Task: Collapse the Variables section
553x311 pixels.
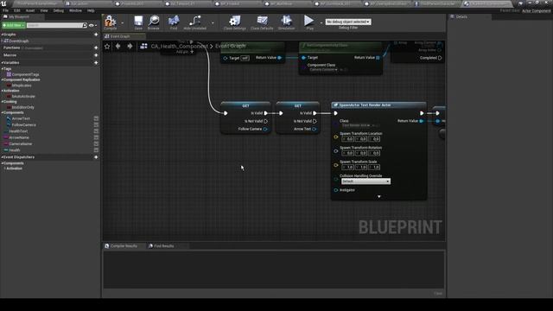Action: pyautogui.click(x=2, y=63)
